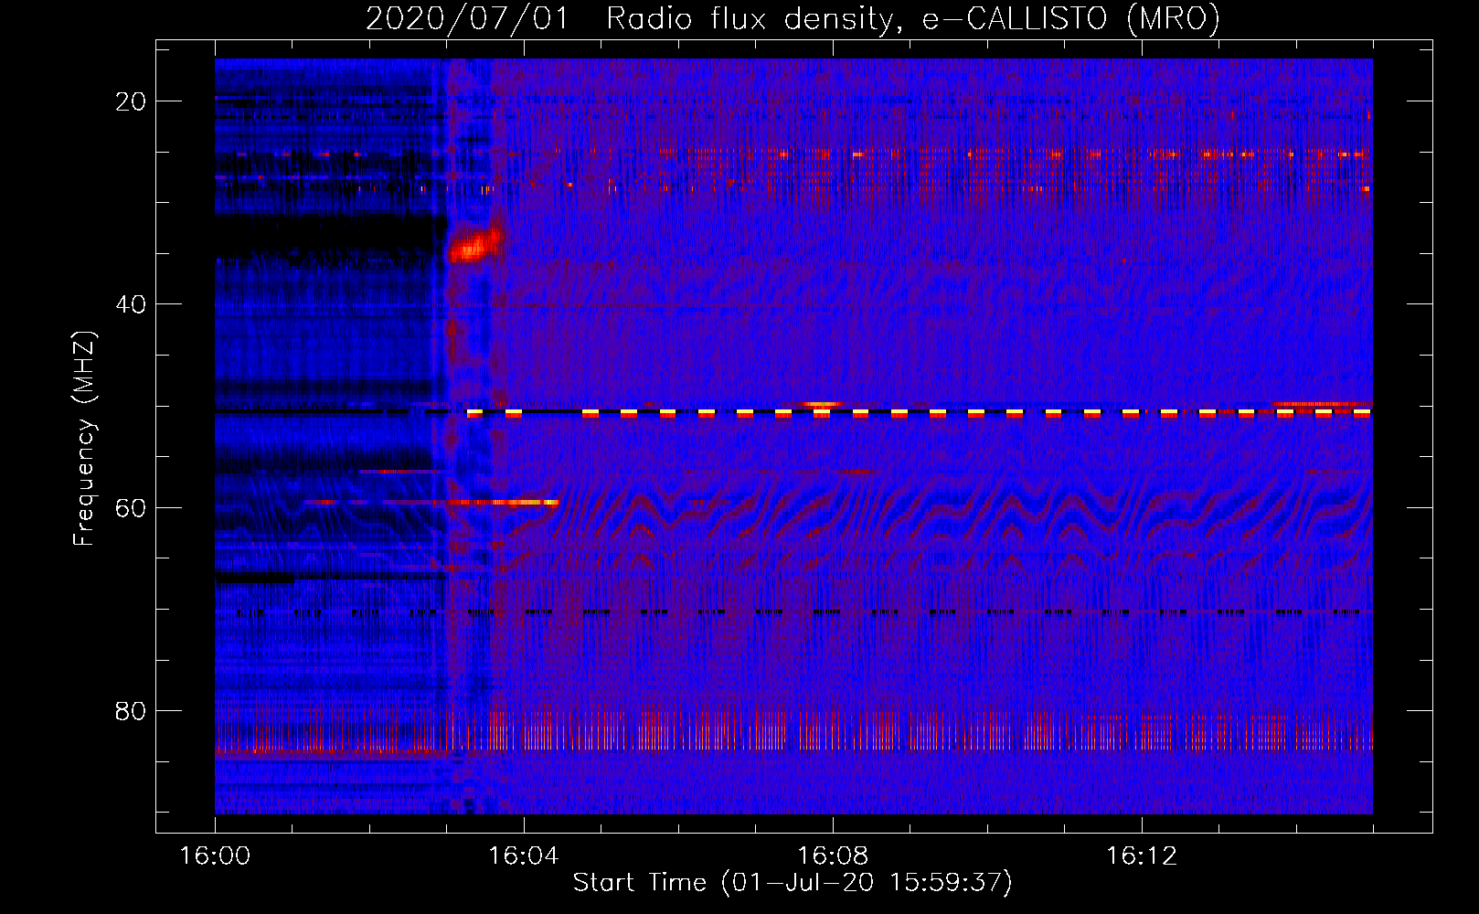Viewport: 1479px width, 914px height.
Task: Click the plot title "2020/07/01 Radio flux density, e-CALLISTO (MRO)"
Action: [x=793, y=18]
